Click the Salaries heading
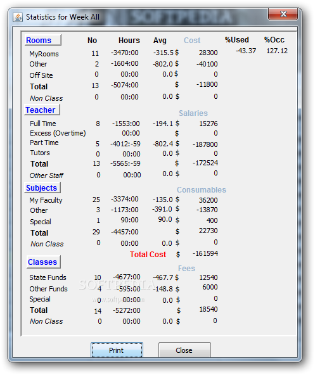 193,113
